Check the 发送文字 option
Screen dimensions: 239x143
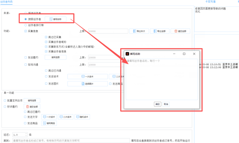pos(25,117)
